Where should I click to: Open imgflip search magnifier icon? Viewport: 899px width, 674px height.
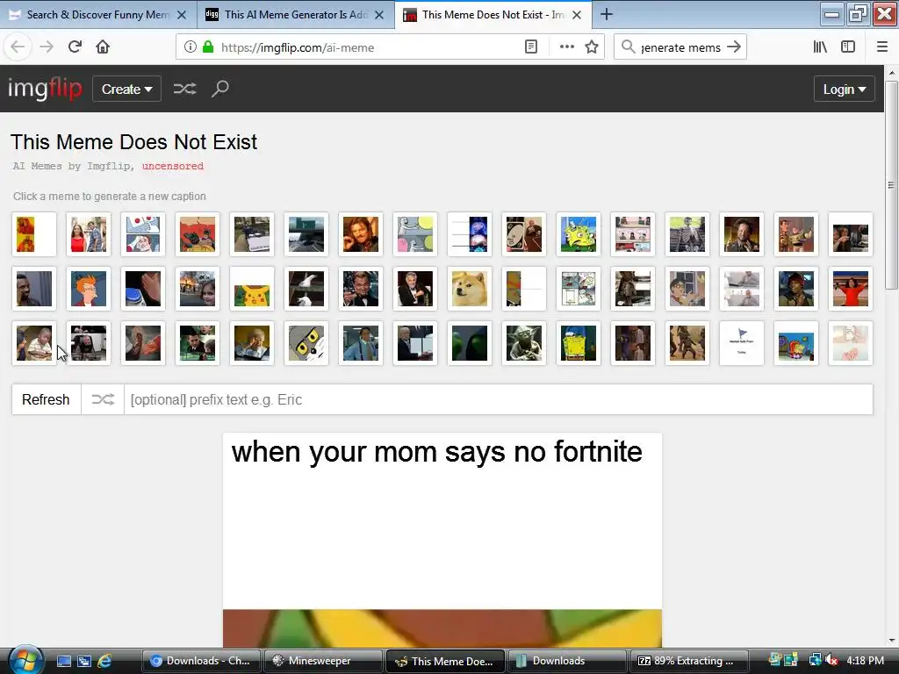coord(220,89)
